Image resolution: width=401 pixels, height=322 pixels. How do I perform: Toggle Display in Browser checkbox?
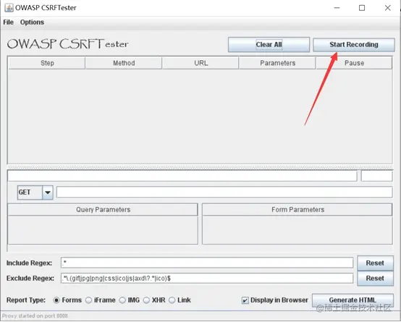click(x=245, y=300)
